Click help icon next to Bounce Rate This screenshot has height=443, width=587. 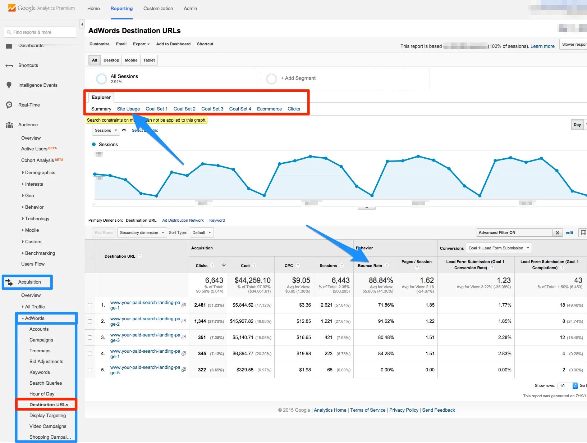click(x=387, y=266)
